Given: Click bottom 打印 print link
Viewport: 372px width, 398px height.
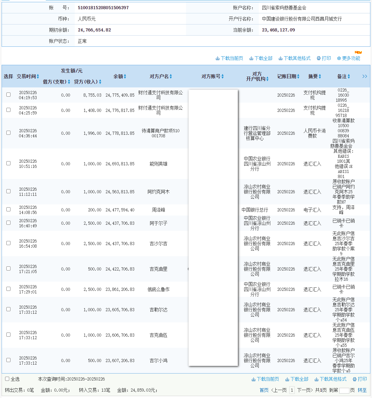Looking at the screenshot, I should pos(360,379).
